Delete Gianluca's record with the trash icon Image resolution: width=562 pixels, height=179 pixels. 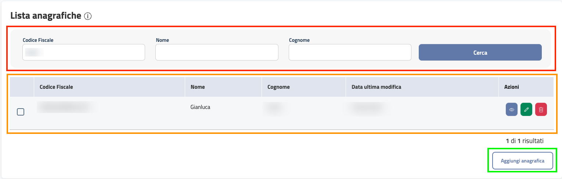tap(541, 109)
